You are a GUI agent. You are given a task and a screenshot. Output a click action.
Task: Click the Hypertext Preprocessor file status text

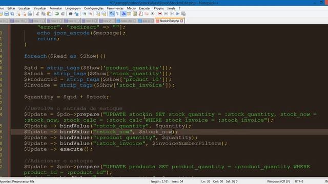click(x=17, y=181)
